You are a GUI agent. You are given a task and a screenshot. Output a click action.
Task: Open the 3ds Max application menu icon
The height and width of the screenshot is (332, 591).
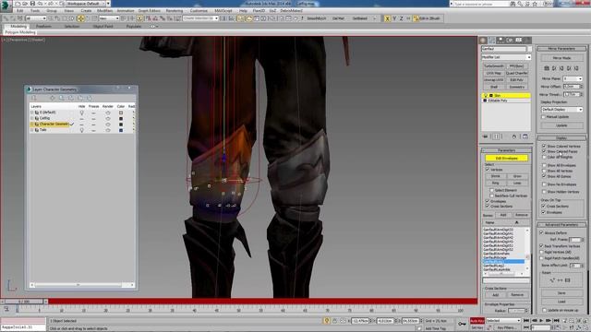point(6,6)
